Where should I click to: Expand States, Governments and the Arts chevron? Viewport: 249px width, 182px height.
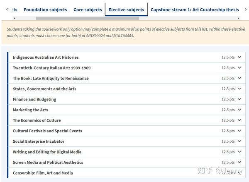(x=239, y=89)
